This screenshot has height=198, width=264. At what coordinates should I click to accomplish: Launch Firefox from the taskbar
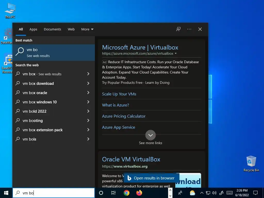[x=139, y=193]
